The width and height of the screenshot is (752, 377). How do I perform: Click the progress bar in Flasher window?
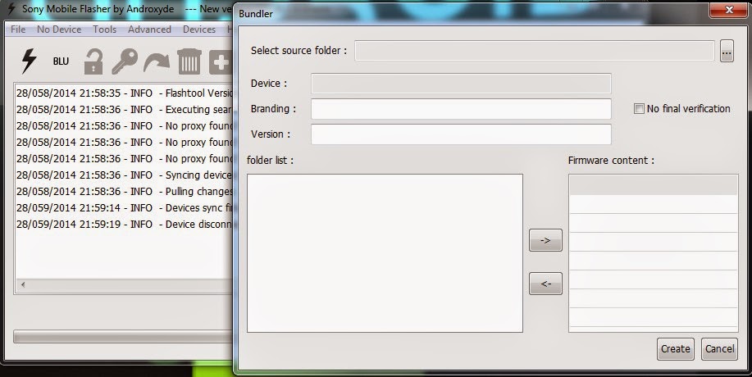click(x=123, y=336)
